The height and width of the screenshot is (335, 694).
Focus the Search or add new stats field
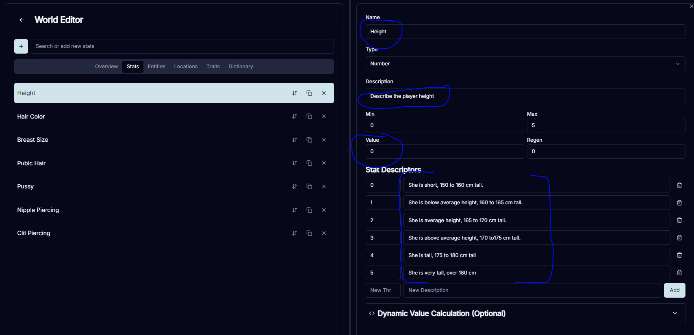182,46
